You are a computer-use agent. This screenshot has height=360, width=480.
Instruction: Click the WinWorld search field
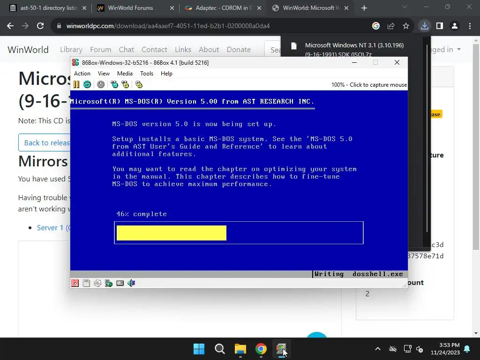tap(273, 50)
